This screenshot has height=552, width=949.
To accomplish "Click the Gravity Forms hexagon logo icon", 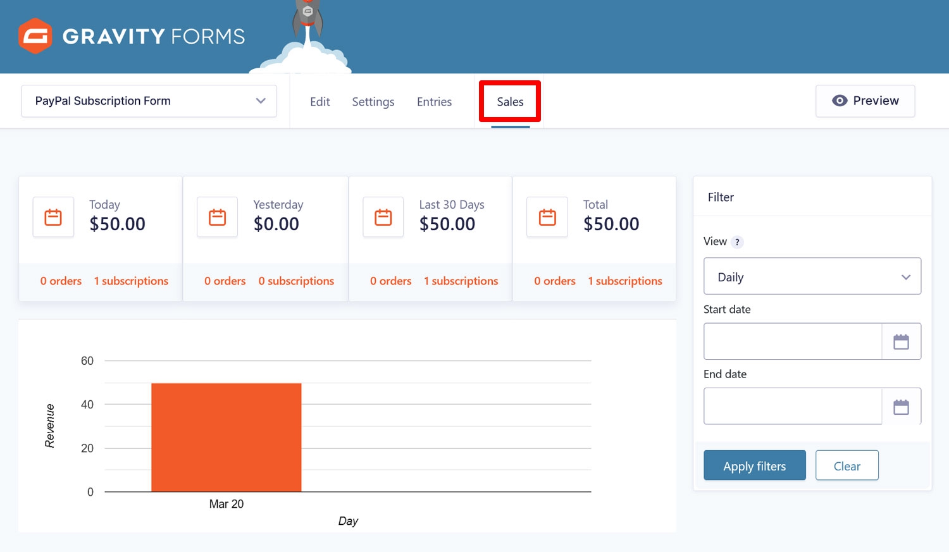I will pyautogui.click(x=35, y=36).
